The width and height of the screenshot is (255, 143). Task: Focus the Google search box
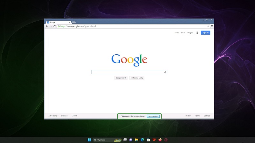point(129,72)
